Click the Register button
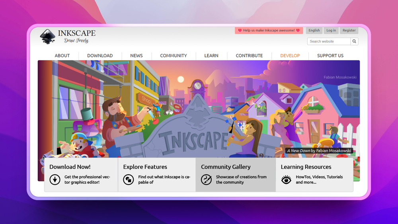The height and width of the screenshot is (224, 398). [x=349, y=31]
